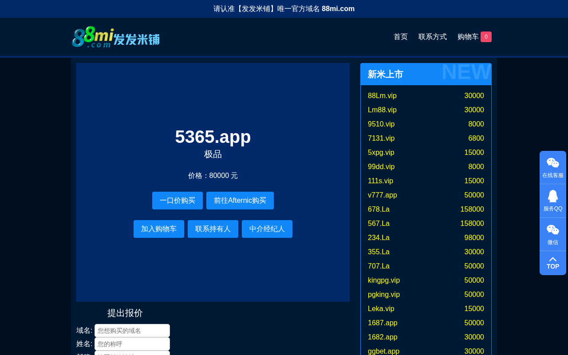Image resolution: width=568 pixels, height=355 pixels.
Task: Add domain with 加入购物车 button
Action: point(159,229)
